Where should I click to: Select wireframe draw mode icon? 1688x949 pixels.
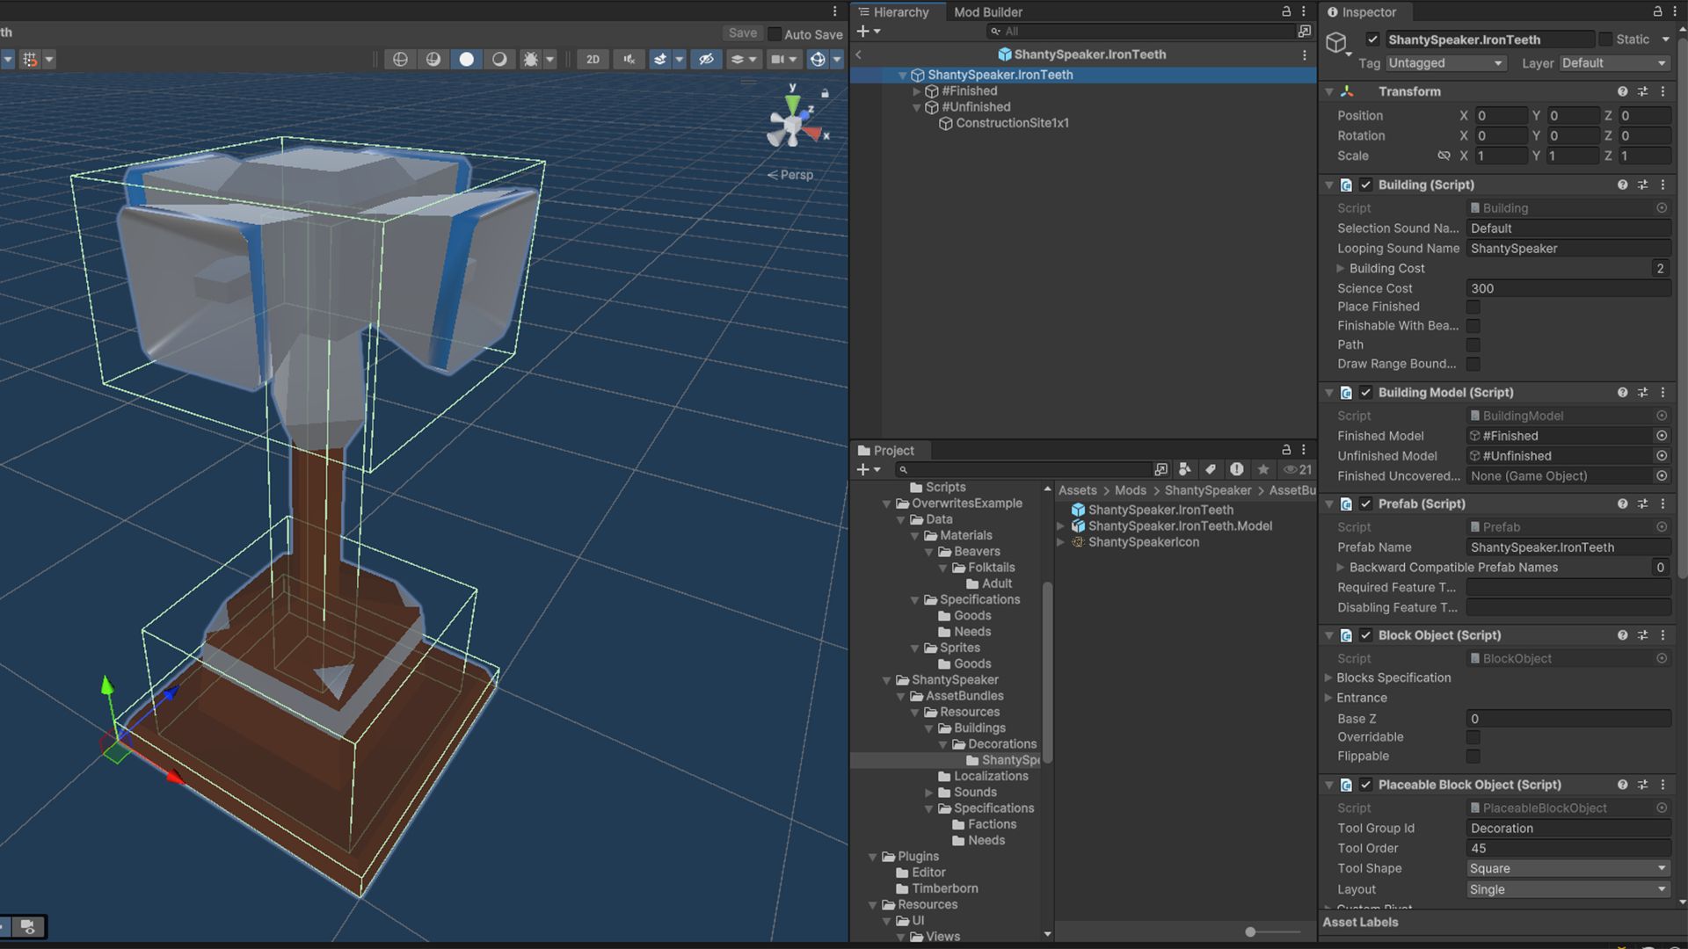(x=400, y=59)
